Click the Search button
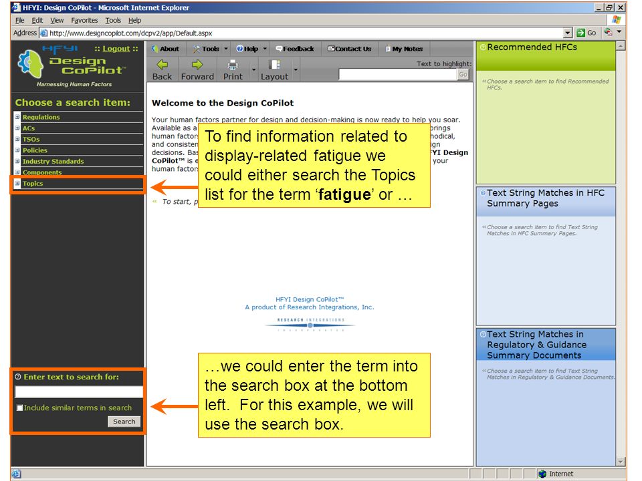The height and width of the screenshot is (481, 642). click(124, 422)
